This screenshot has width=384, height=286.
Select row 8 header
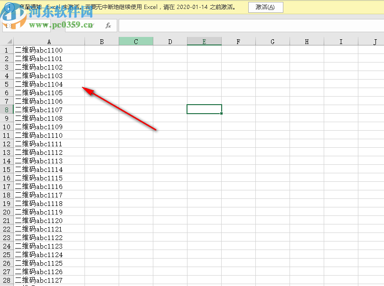(x=7, y=110)
